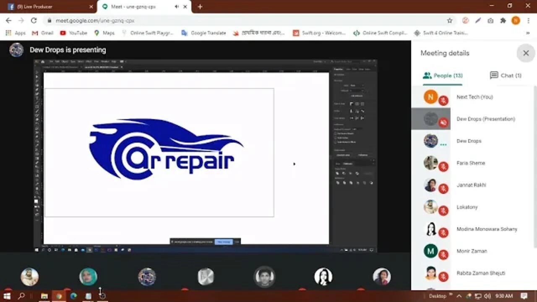Image resolution: width=537 pixels, height=302 pixels.
Task: Toggle mute icon for Faria Sheme
Action: (443, 167)
